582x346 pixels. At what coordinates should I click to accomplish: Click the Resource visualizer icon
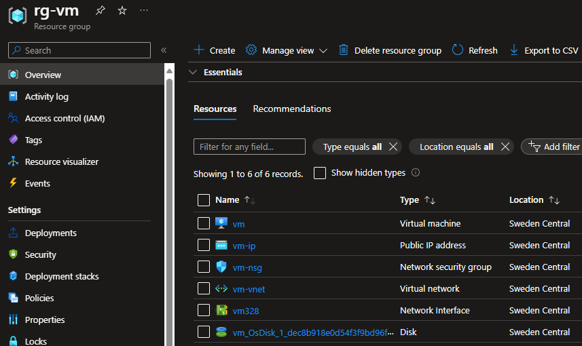[x=13, y=161]
